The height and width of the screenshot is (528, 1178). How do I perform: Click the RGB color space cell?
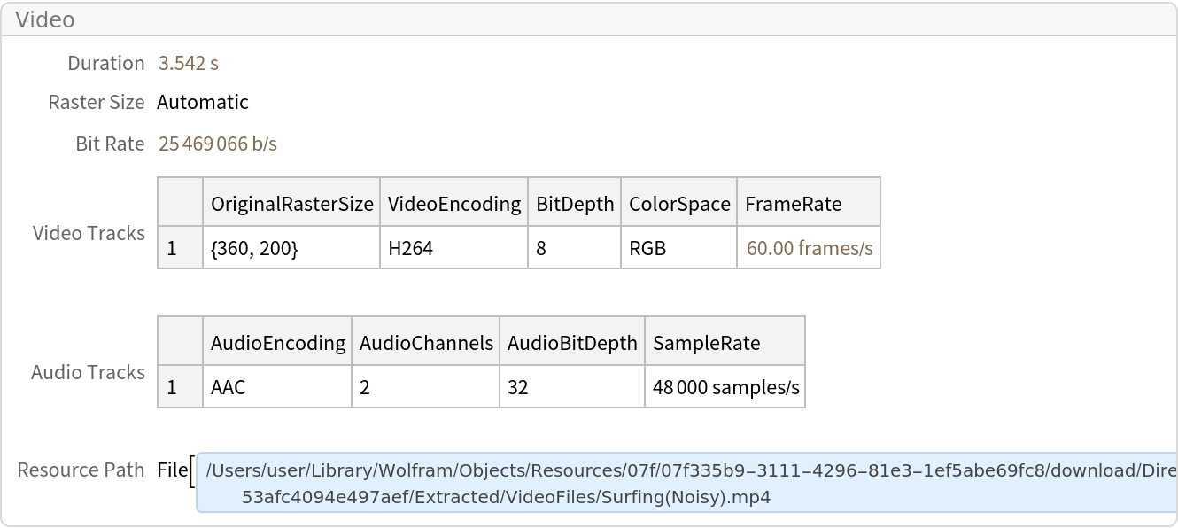pyautogui.click(x=647, y=249)
